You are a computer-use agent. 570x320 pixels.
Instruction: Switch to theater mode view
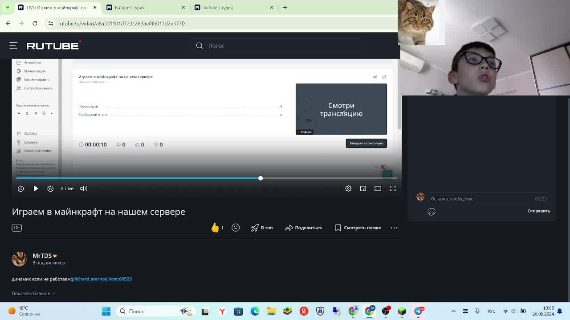[378, 188]
